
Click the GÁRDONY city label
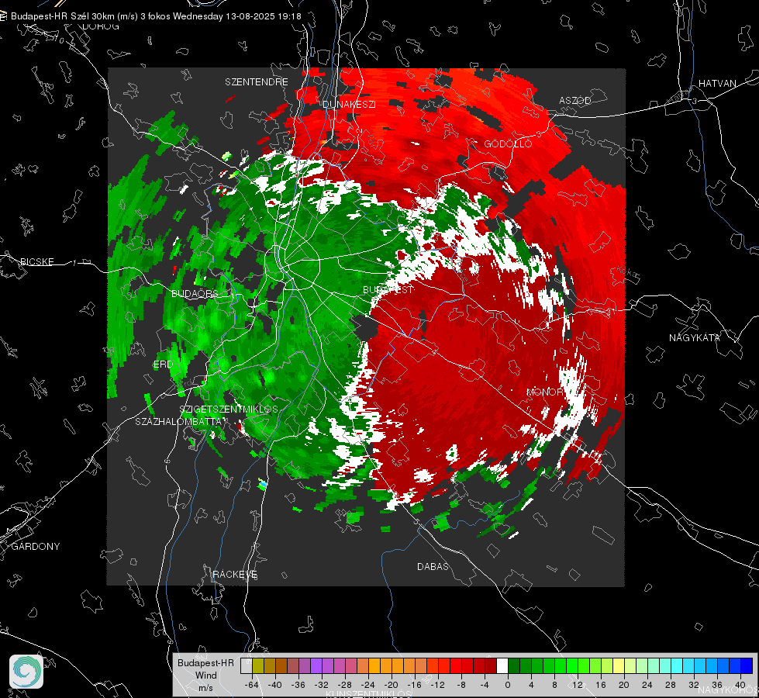(x=36, y=547)
